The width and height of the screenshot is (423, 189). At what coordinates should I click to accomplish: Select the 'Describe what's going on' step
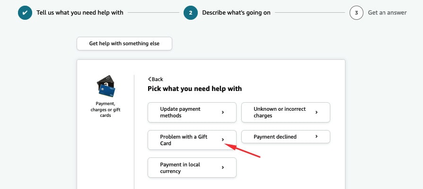[x=236, y=13]
